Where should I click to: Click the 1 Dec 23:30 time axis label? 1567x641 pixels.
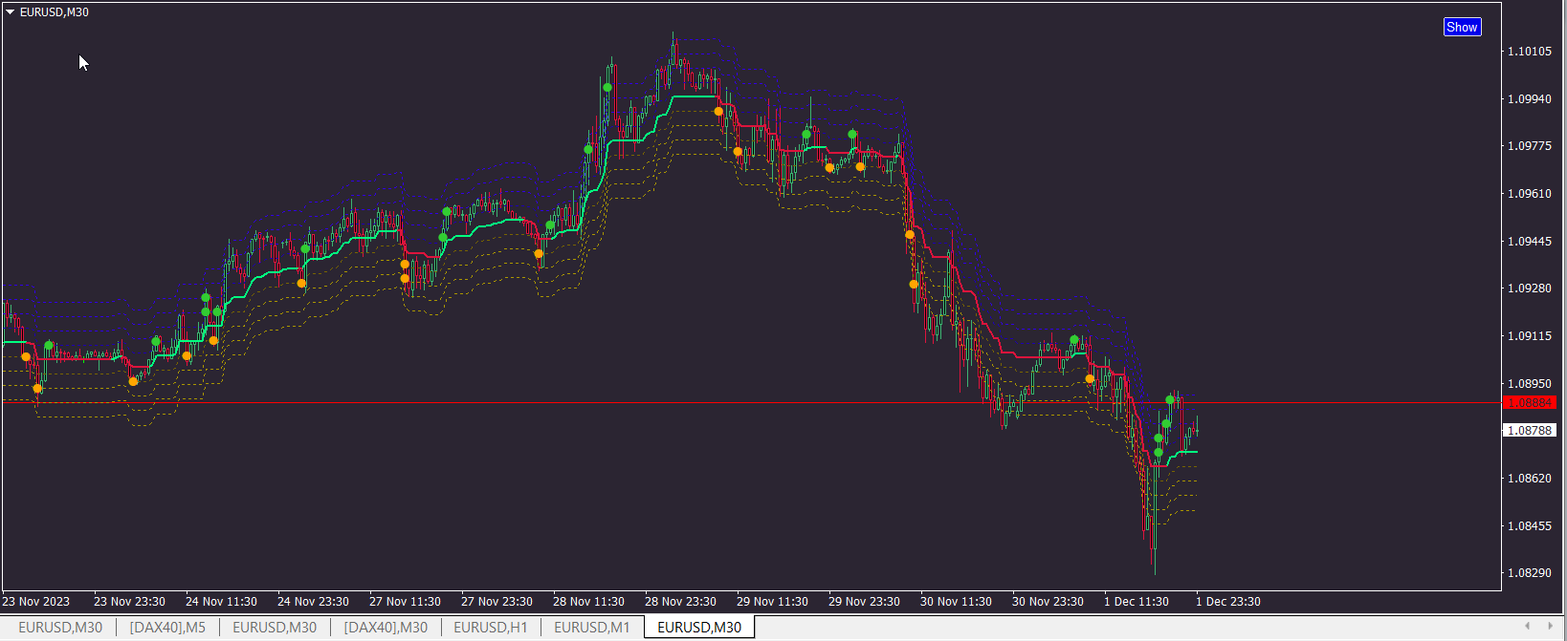(1228, 602)
